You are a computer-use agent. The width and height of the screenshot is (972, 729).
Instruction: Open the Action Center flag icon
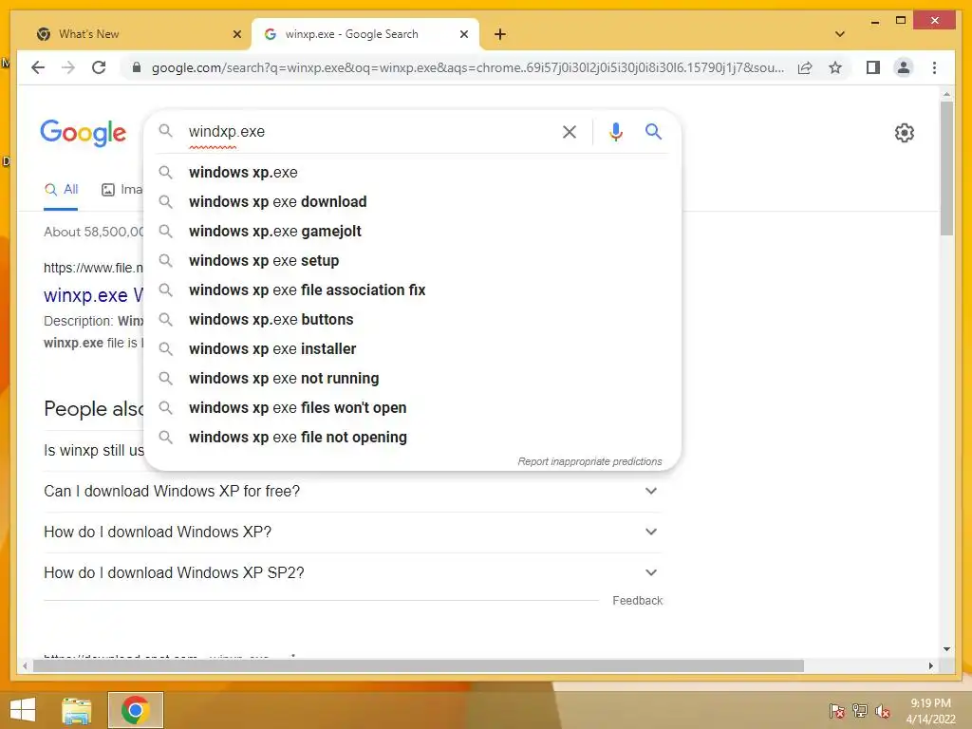coord(836,710)
